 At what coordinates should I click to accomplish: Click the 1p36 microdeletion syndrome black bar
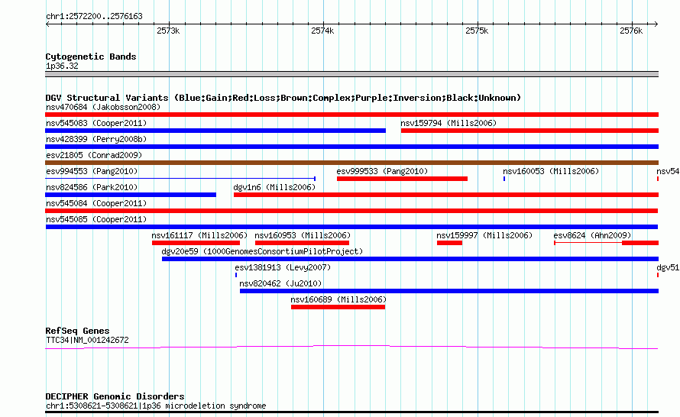click(x=351, y=412)
